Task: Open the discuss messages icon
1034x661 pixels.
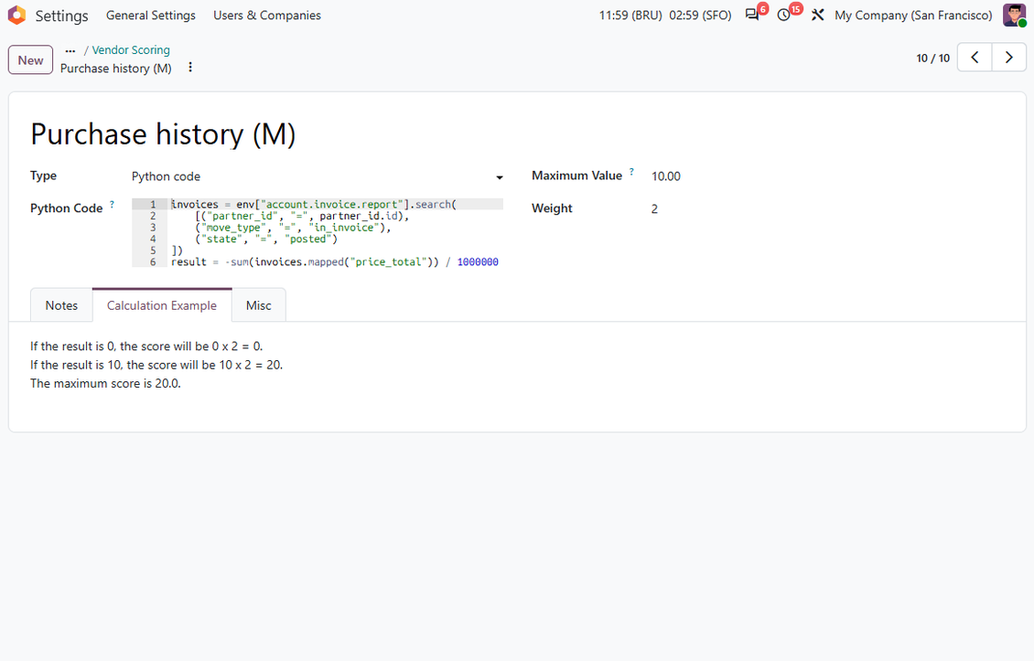Action: tap(752, 16)
